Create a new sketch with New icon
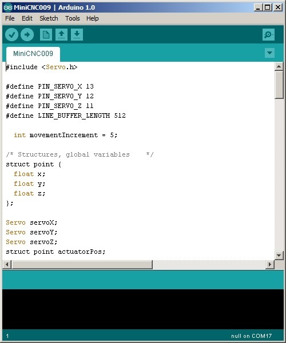Image resolution: width=286 pixels, height=343 pixels. click(46, 34)
